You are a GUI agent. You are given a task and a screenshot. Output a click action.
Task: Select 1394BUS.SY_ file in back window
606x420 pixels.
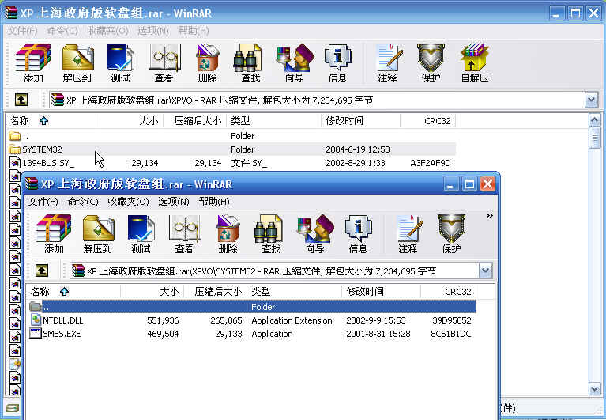pyautogui.click(x=231, y=163)
